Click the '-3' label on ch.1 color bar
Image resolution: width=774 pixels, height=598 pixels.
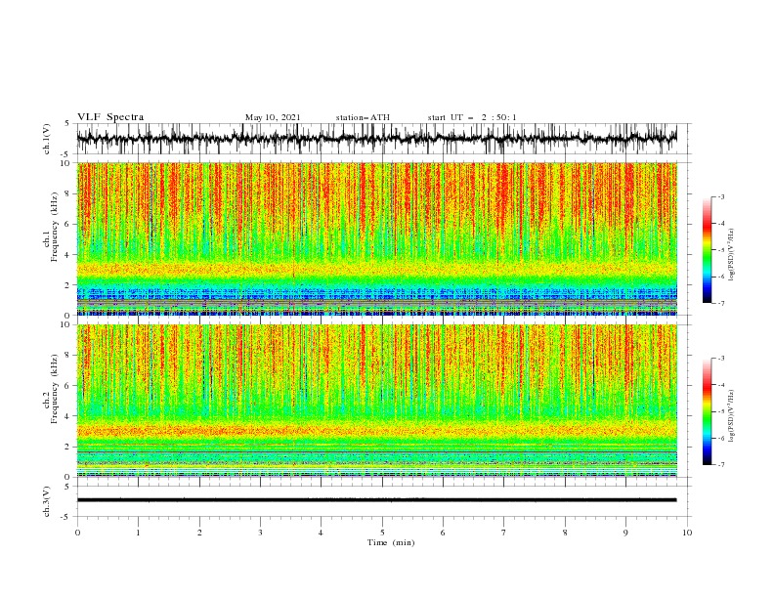[721, 196]
